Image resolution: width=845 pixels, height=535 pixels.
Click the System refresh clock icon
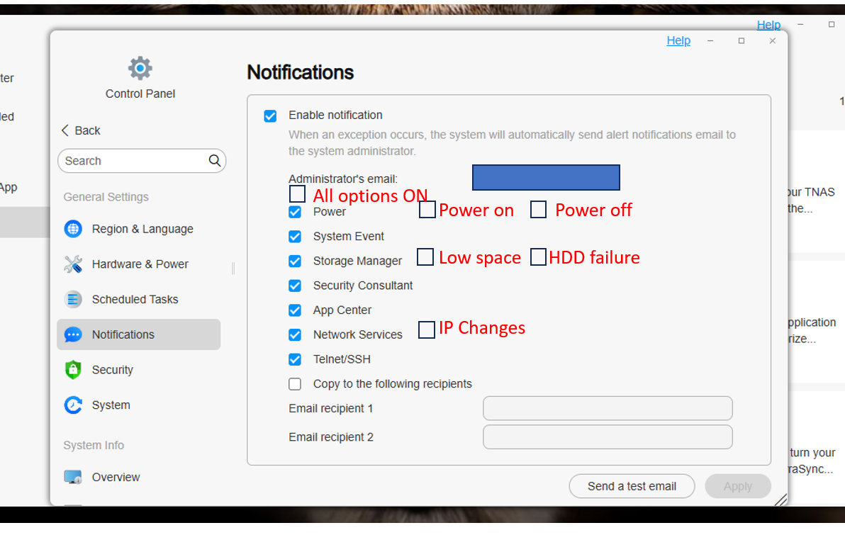[73, 405]
